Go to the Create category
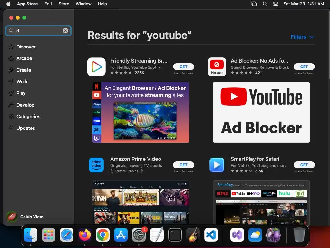Screen dimensions: 330x248 tap(20, 70)
